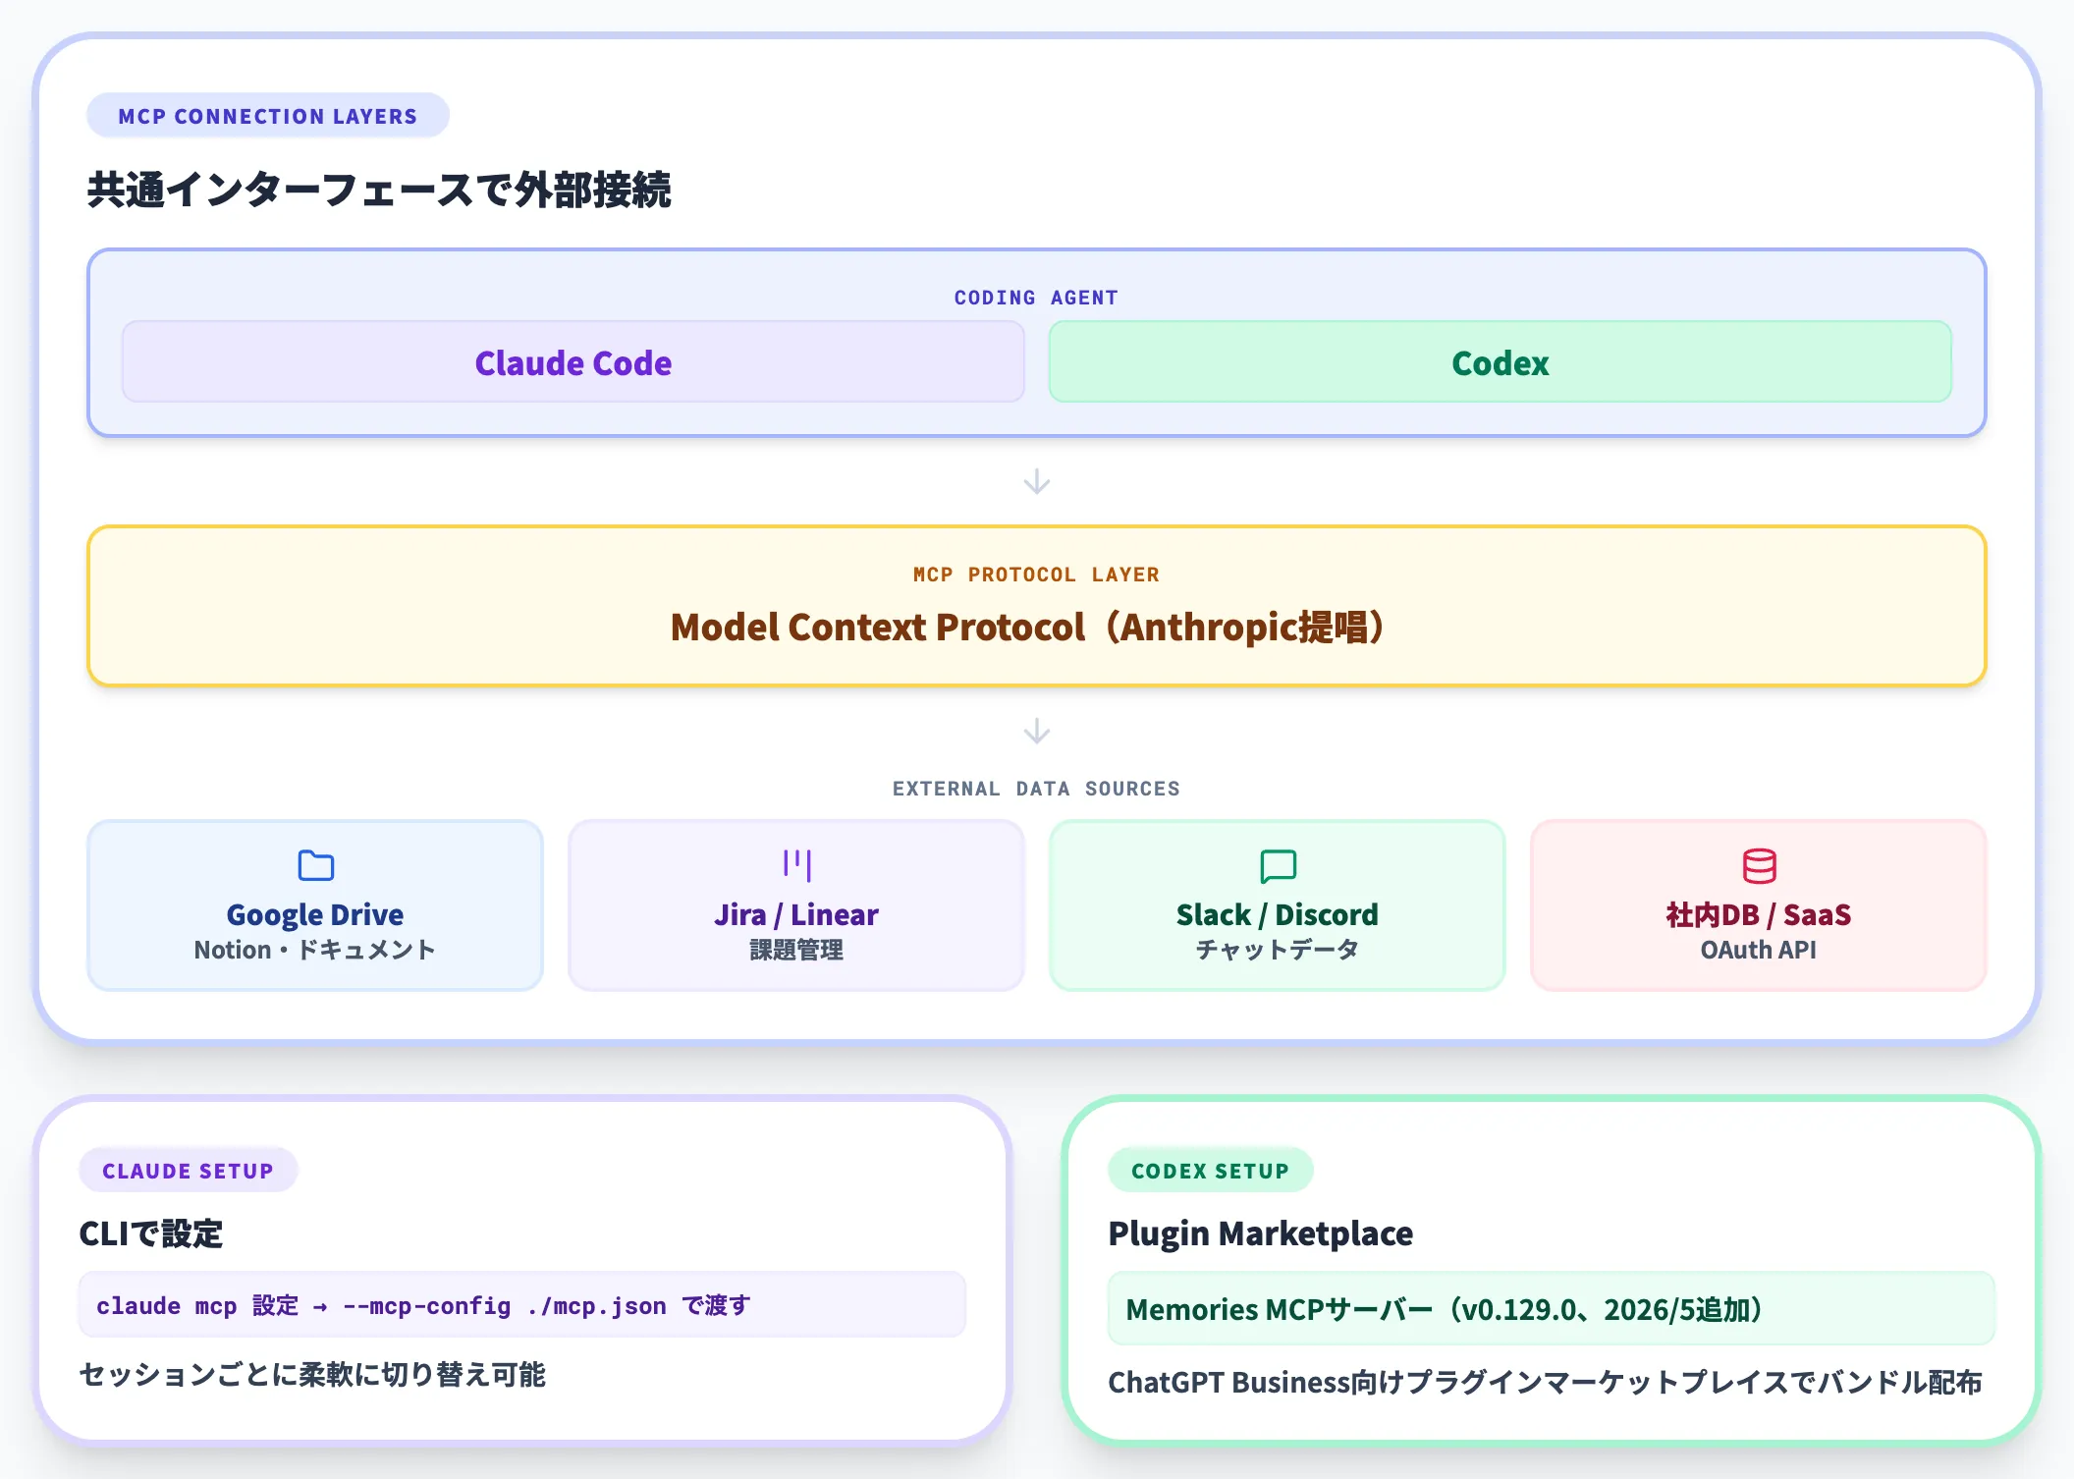Open the Jira / Linear data source card

tap(796, 905)
